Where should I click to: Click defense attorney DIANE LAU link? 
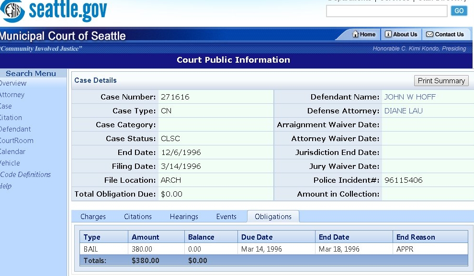click(403, 111)
